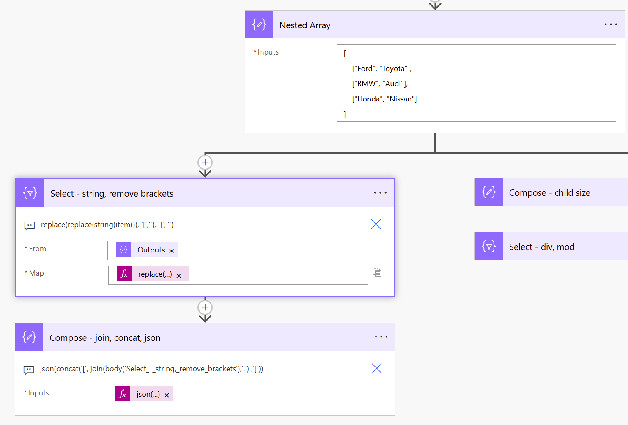Viewport: 628px width, 425px height.
Task: Open the replace(...) expression token
Action: coord(154,274)
